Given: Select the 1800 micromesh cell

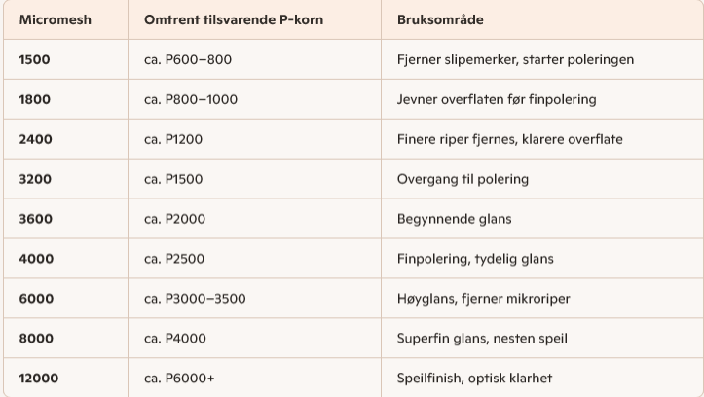Looking at the screenshot, I should (x=35, y=99).
